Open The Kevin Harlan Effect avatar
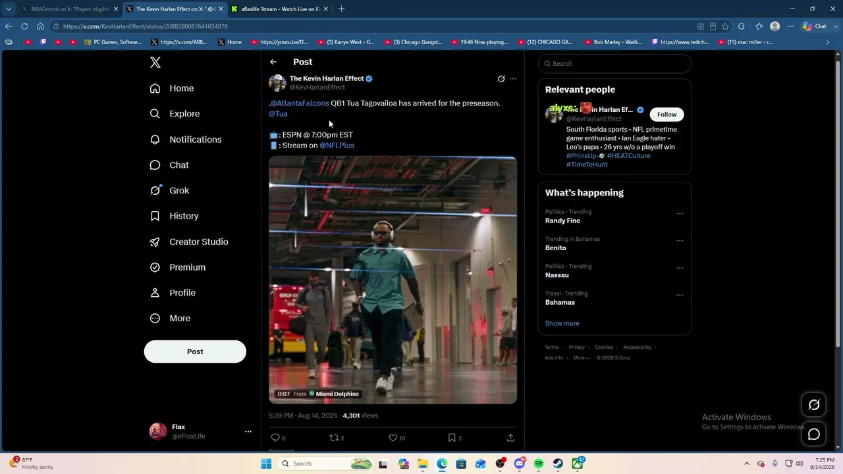843x474 pixels. click(277, 83)
